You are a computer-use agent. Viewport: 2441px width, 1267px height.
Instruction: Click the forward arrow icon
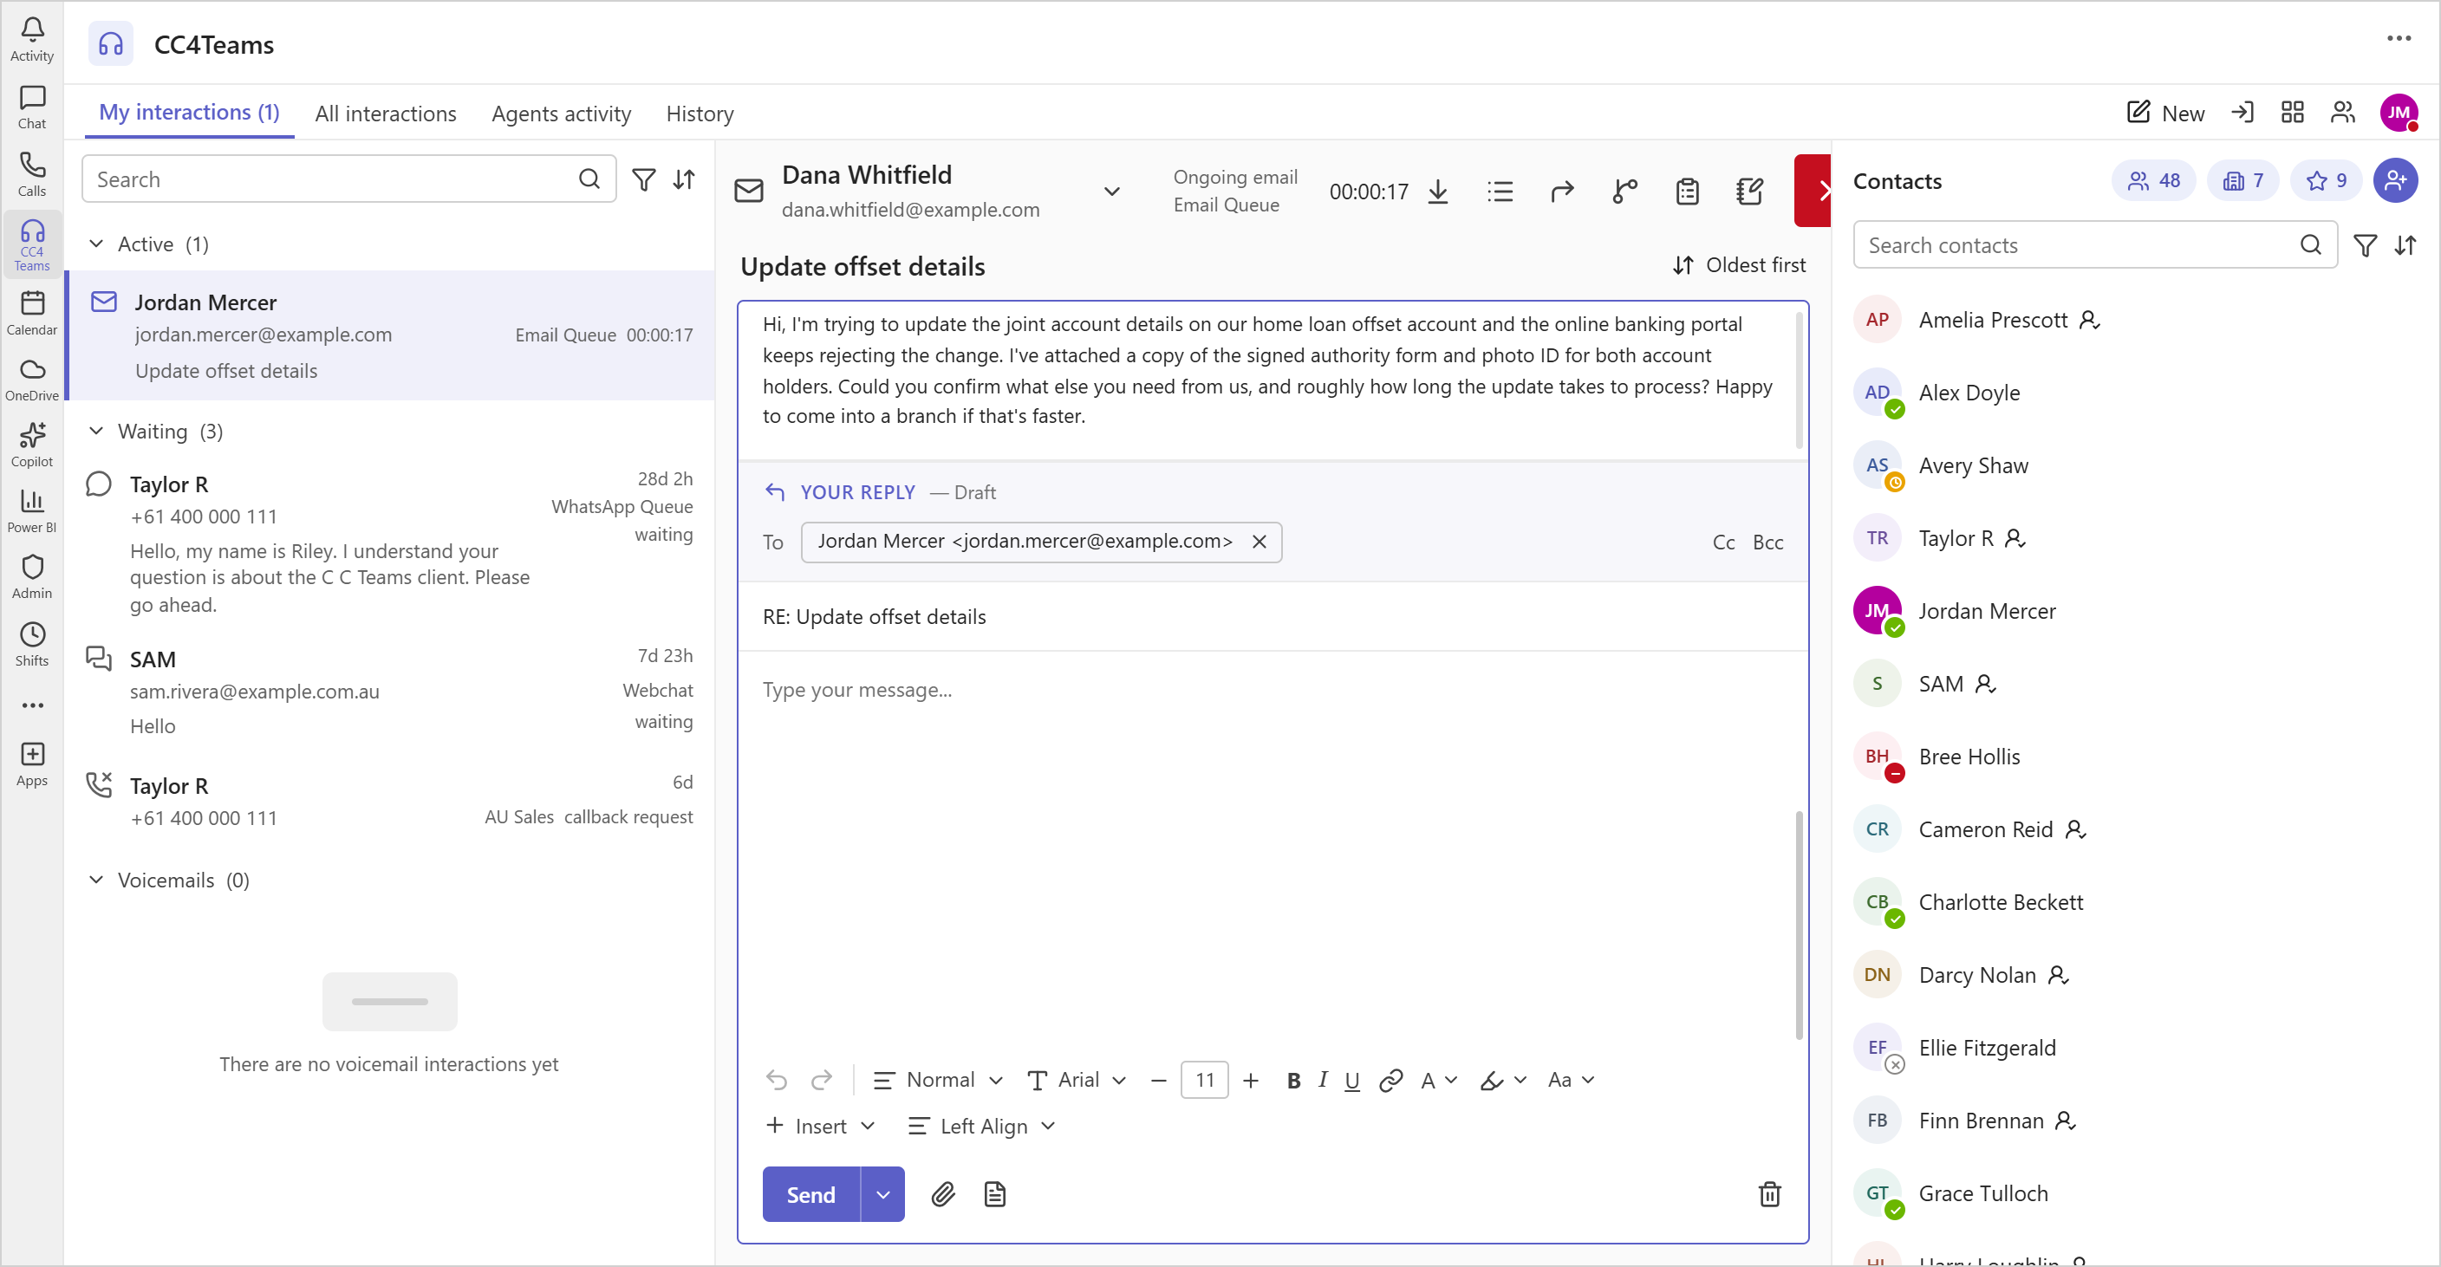click(1562, 192)
